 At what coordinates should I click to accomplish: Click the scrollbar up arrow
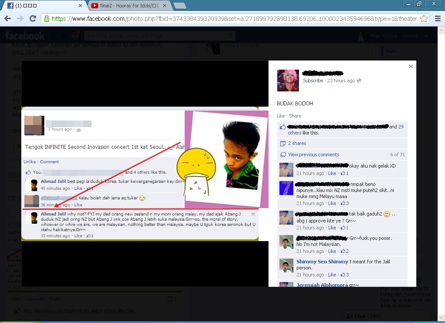(442, 30)
